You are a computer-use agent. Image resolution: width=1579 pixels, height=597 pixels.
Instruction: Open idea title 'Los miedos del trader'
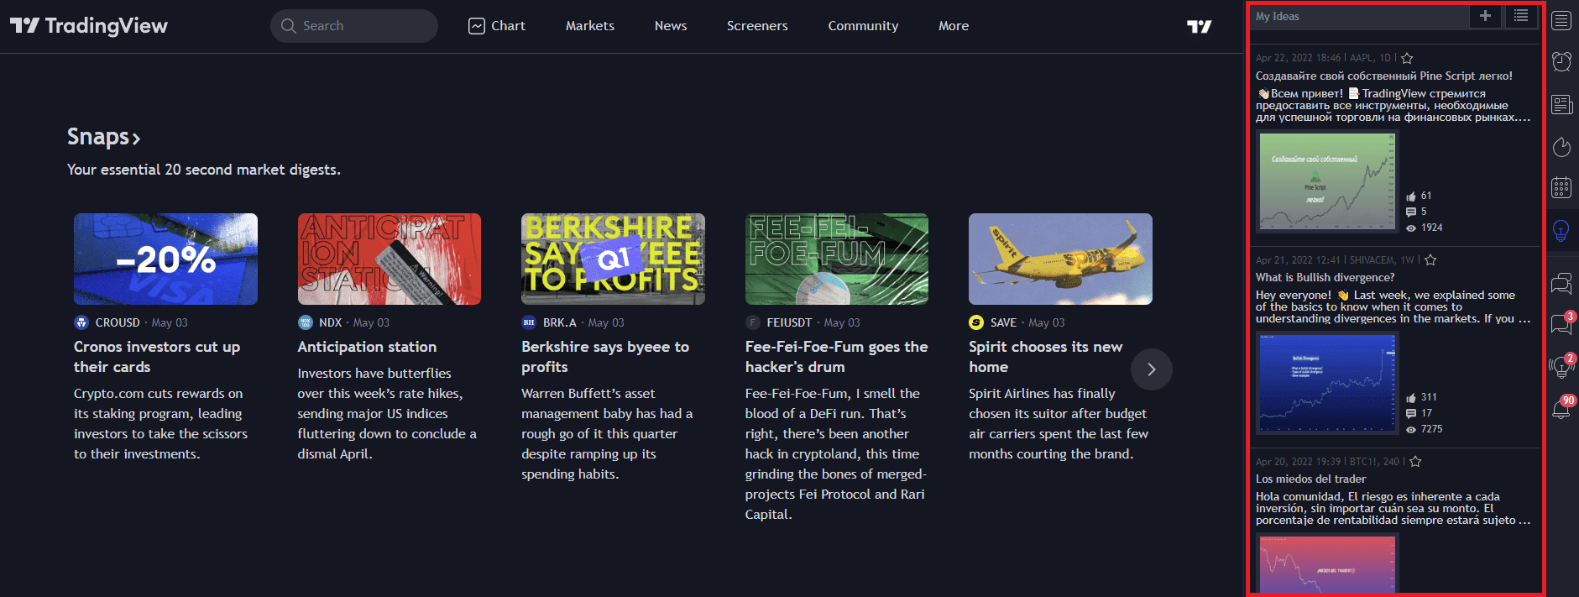click(x=1310, y=479)
